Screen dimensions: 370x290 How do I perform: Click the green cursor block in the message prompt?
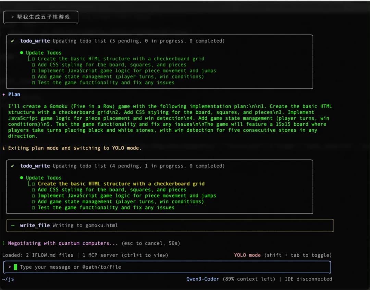click(15, 267)
